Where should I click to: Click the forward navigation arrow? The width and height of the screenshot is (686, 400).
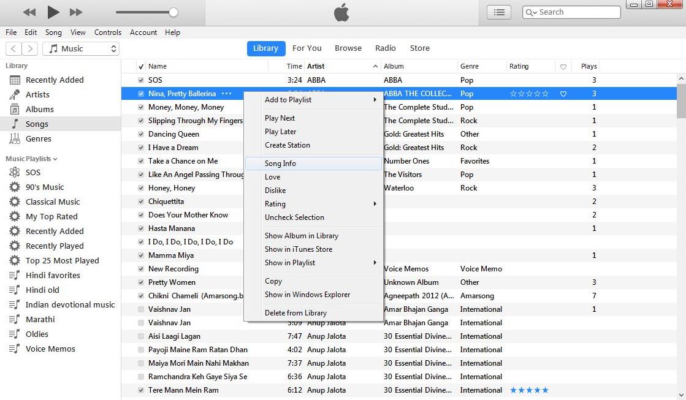point(30,48)
